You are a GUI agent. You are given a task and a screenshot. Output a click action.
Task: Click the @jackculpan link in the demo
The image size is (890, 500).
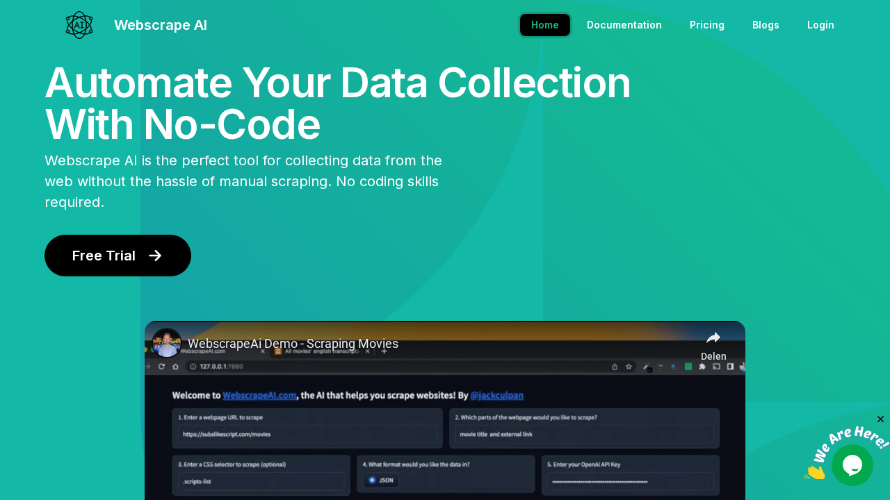496,395
